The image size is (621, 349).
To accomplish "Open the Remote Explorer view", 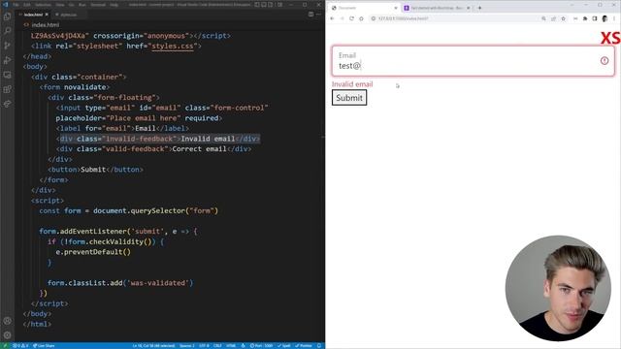I will click(x=7, y=75).
